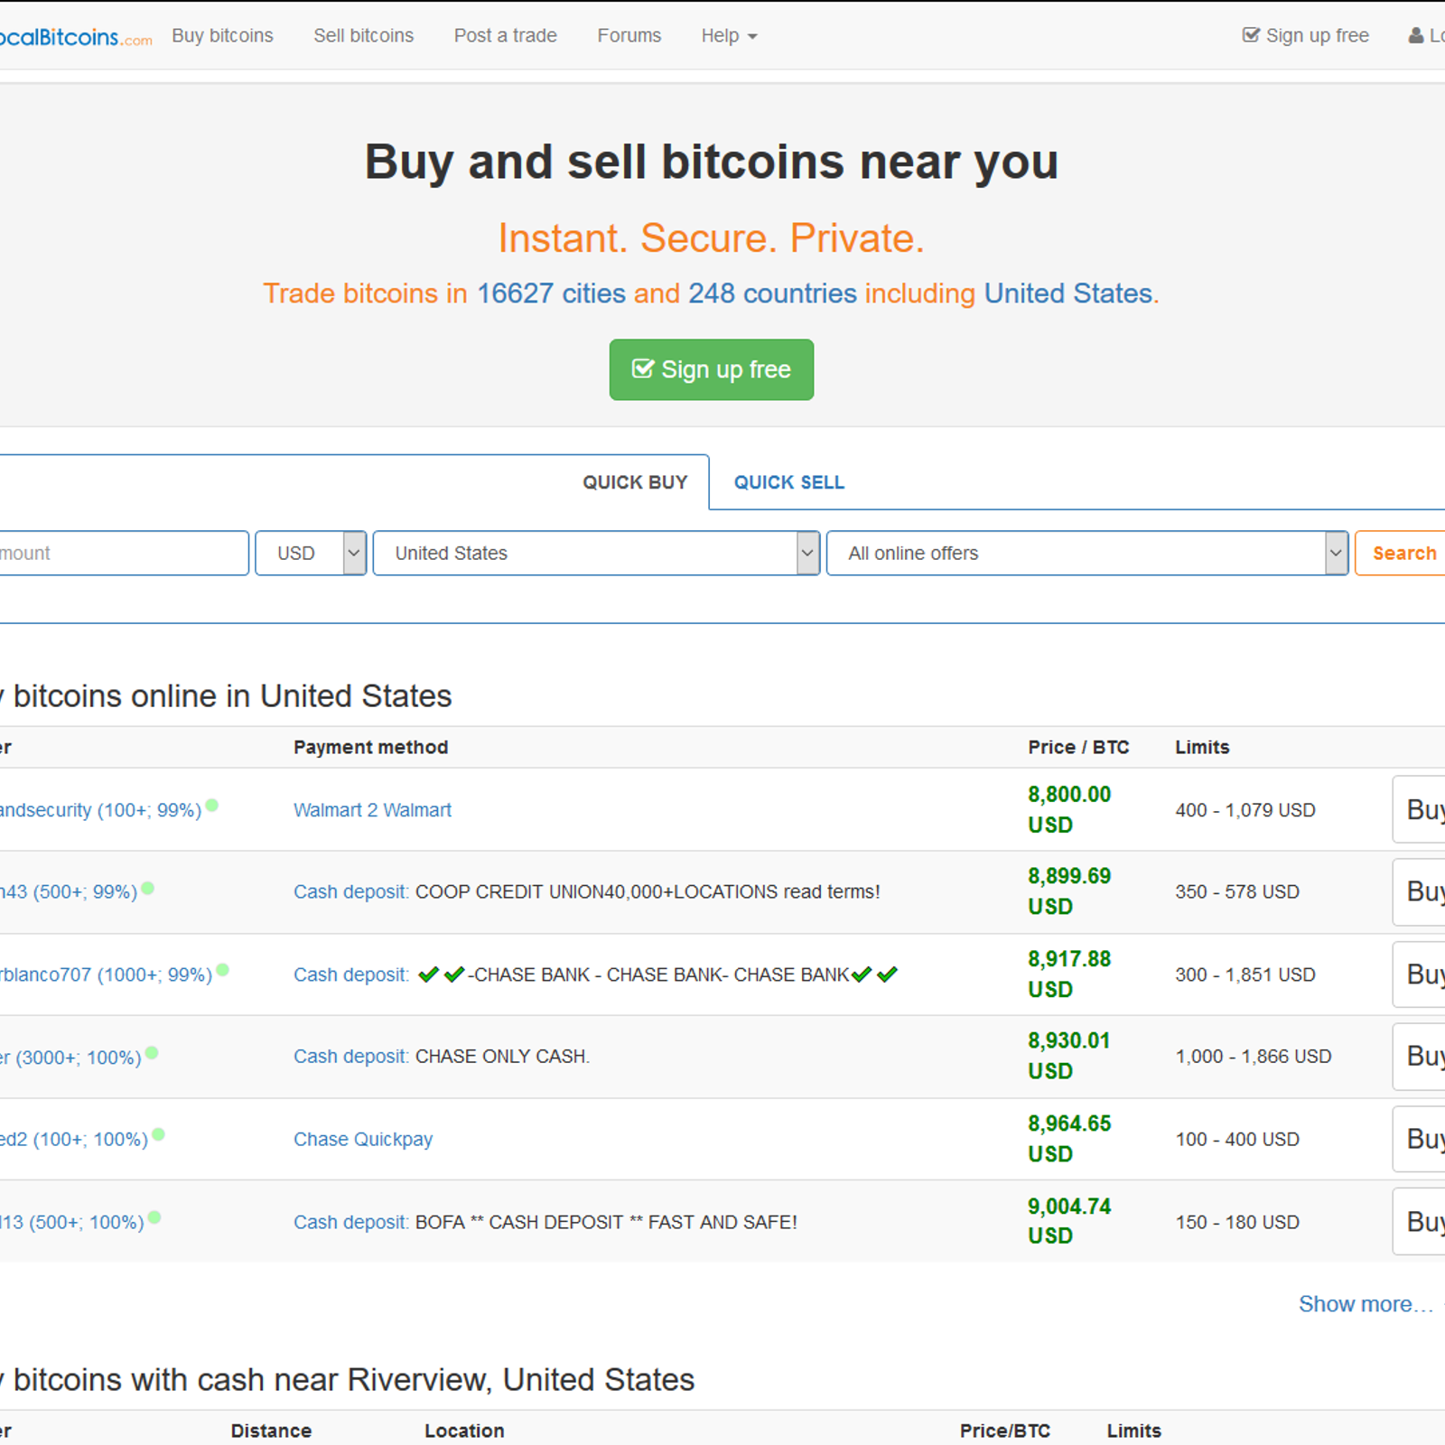
Task: Click the LocalBitcoins.com logo
Action: [x=76, y=37]
